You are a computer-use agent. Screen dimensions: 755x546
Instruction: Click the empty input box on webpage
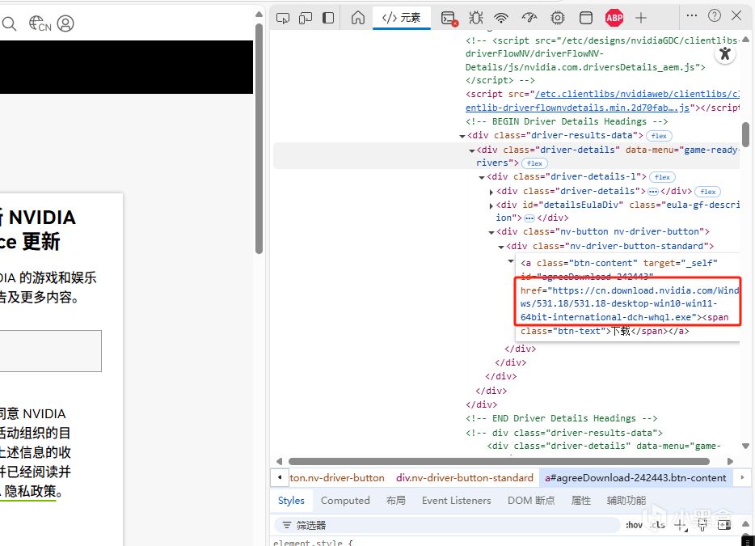(x=51, y=351)
